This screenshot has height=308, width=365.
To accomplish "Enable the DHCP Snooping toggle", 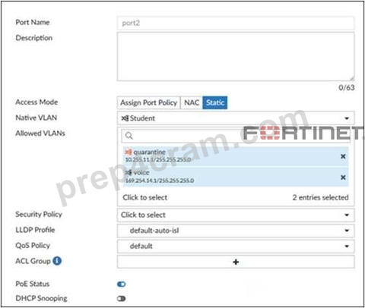I will pos(121,299).
